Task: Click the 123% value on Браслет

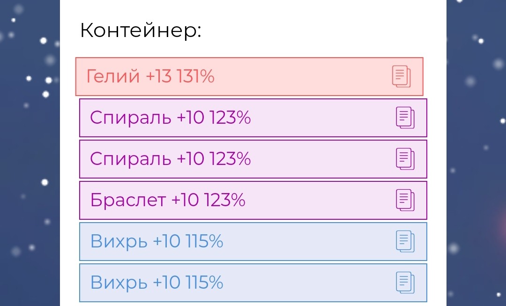Action: [x=225, y=200]
